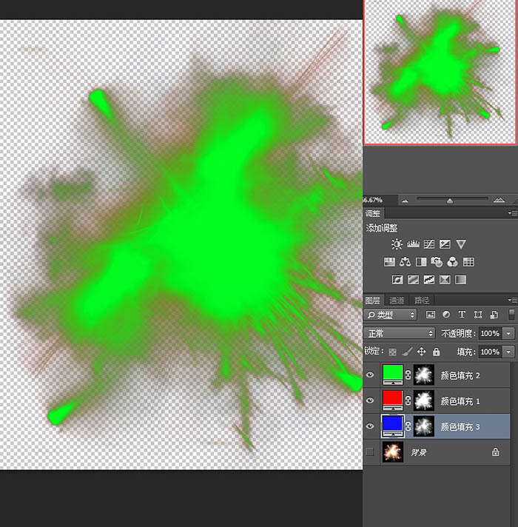Add a Levels adjustment layer
Image resolution: width=518 pixels, height=527 pixels.
pos(414,244)
